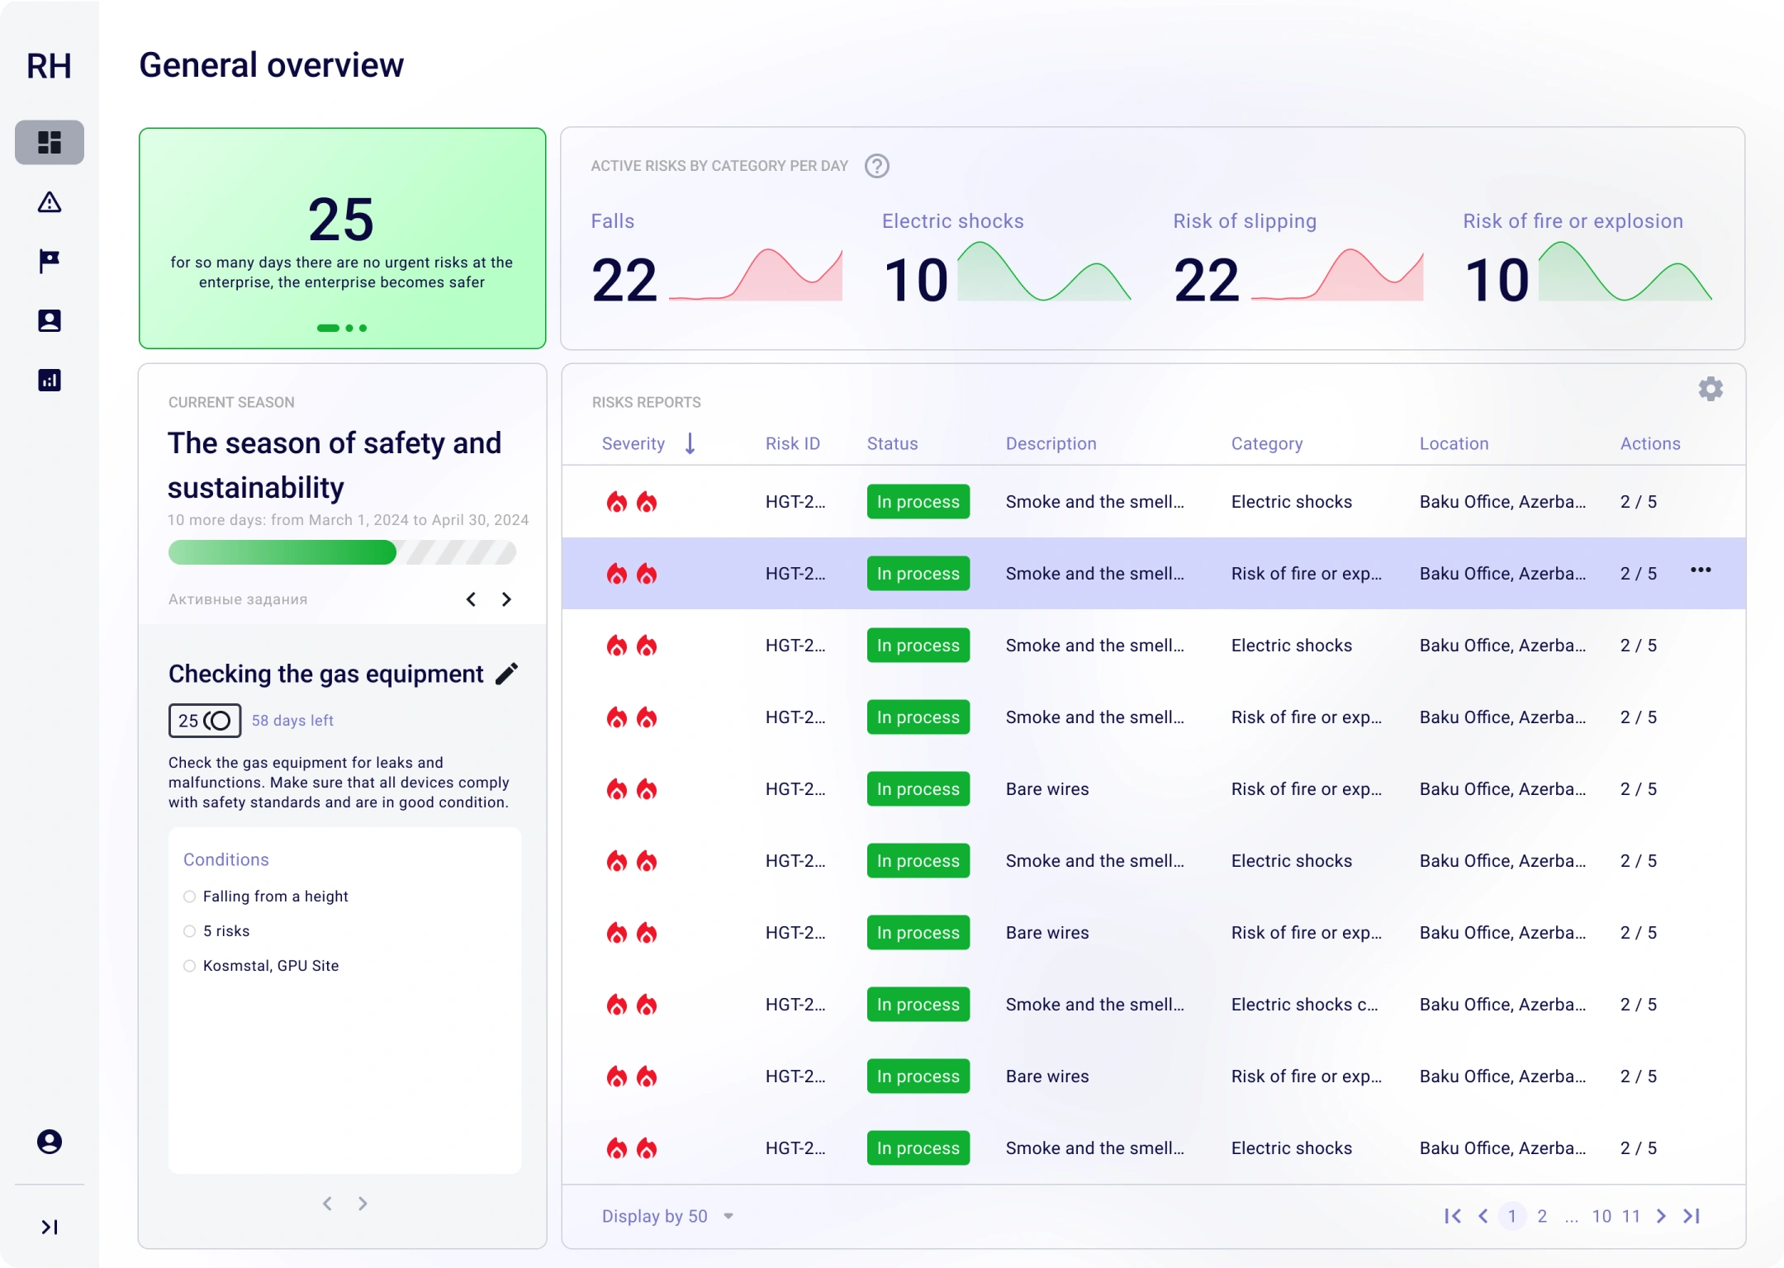Edit Checking the gas equipment task

507,674
